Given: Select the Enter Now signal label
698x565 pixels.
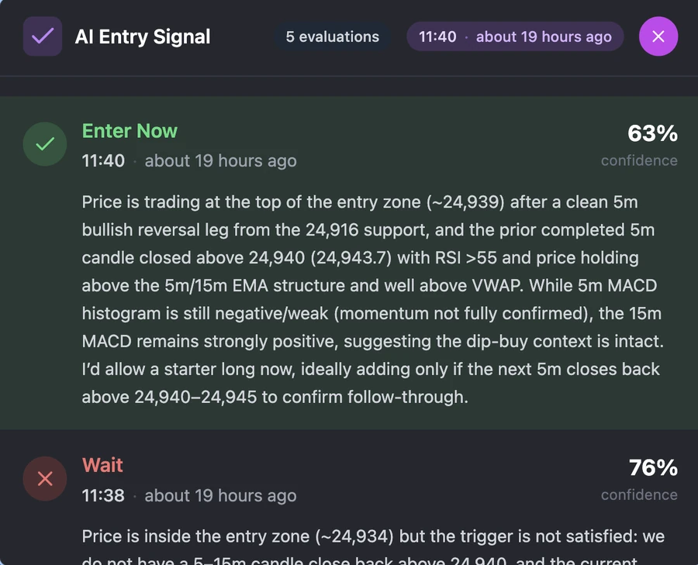Looking at the screenshot, I should [129, 131].
